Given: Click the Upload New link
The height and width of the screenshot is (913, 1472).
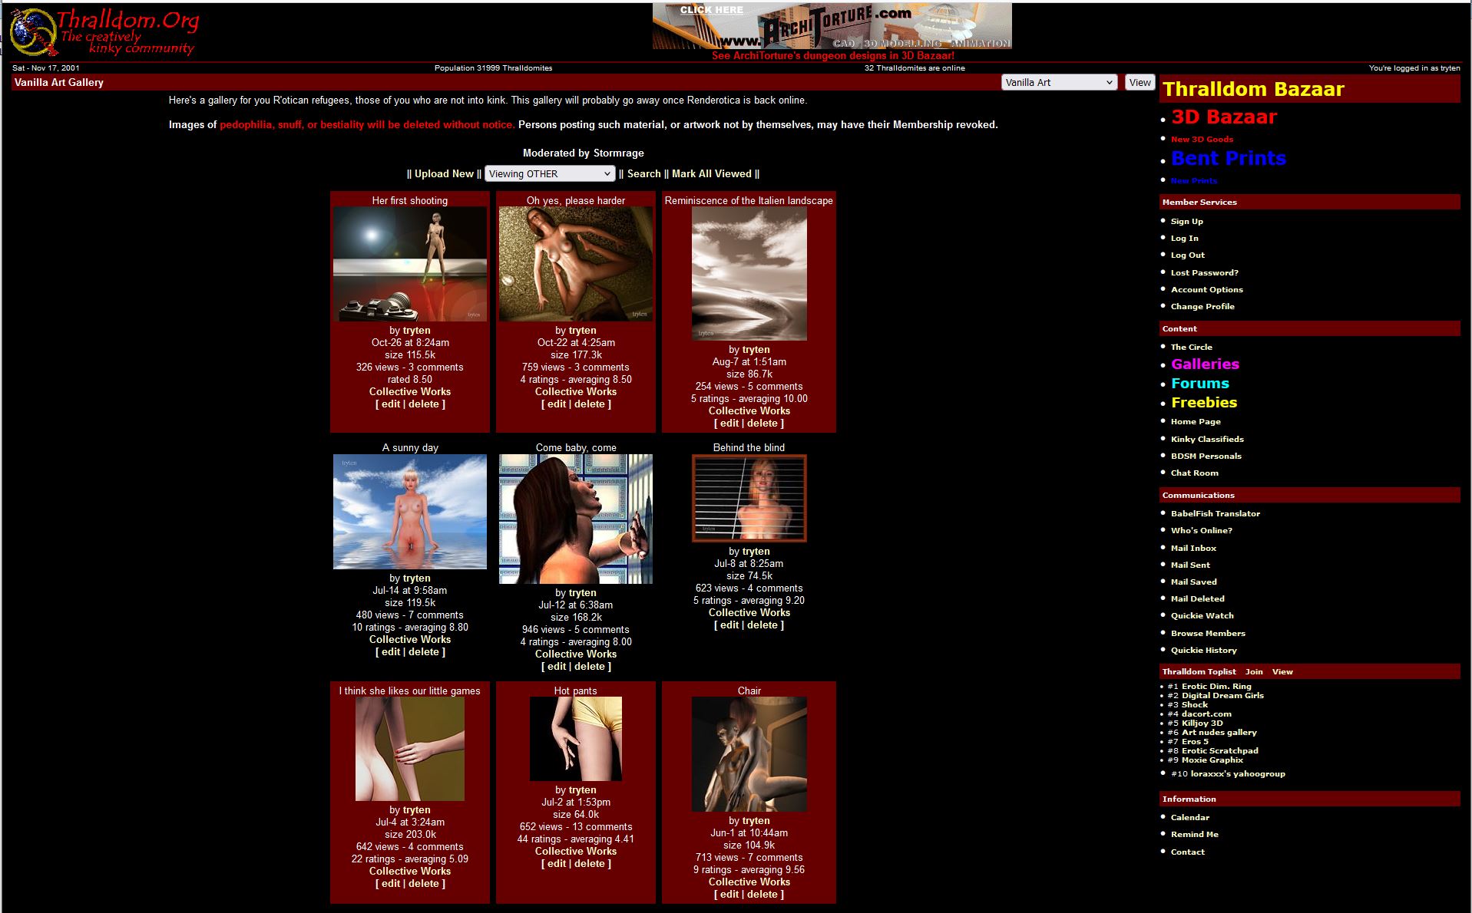Looking at the screenshot, I should [444, 174].
